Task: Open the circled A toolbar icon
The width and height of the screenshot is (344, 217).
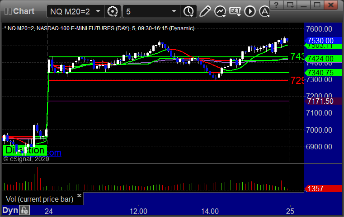Action: (264, 11)
